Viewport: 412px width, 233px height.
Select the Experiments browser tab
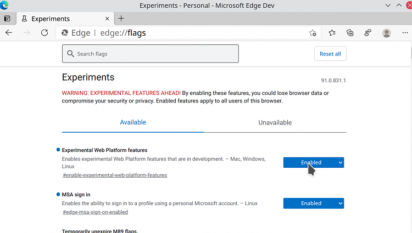click(x=65, y=19)
